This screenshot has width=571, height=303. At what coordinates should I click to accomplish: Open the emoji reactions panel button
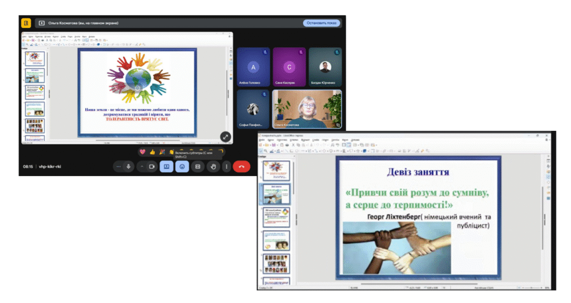pos(182,166)
